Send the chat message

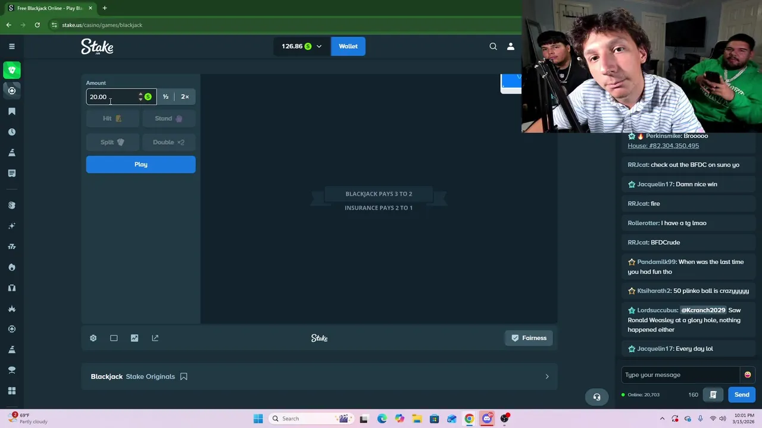742,395
